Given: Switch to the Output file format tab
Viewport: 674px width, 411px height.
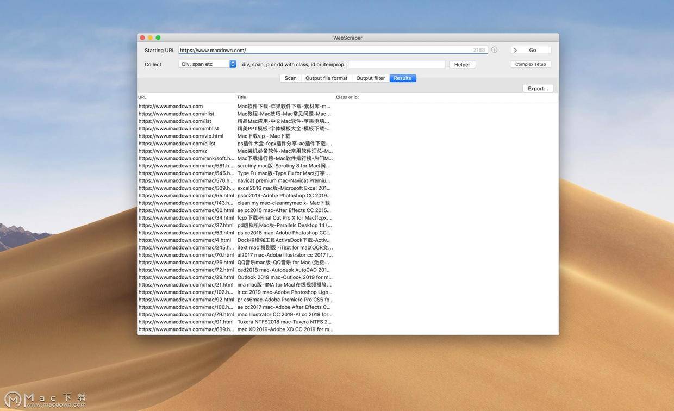Looking at the screenshot, I should (326, 78).
